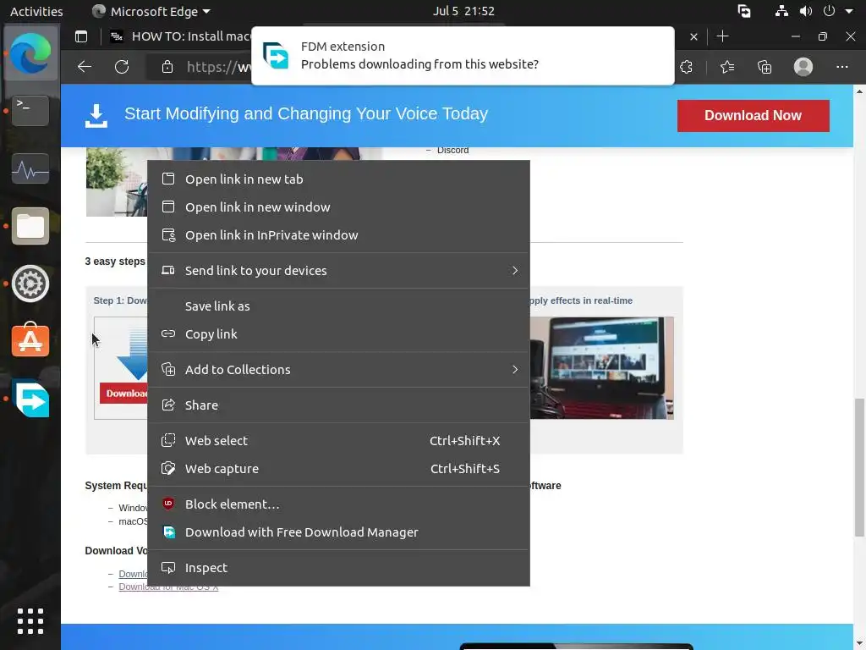Click the Edge tab actions menu icon
Screen dimensions: 866x650
coord(81,36)
